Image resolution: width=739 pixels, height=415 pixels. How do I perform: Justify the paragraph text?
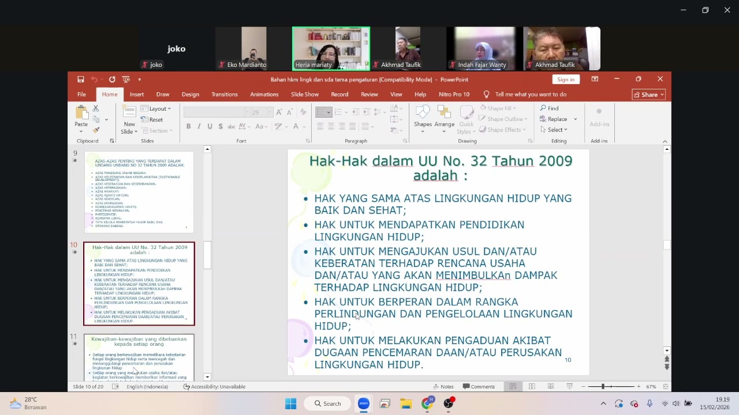(353, 126)
